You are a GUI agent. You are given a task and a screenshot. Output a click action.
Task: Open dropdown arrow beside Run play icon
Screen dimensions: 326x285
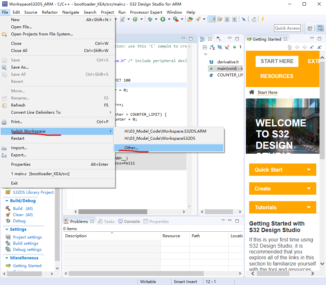[169, 19]
